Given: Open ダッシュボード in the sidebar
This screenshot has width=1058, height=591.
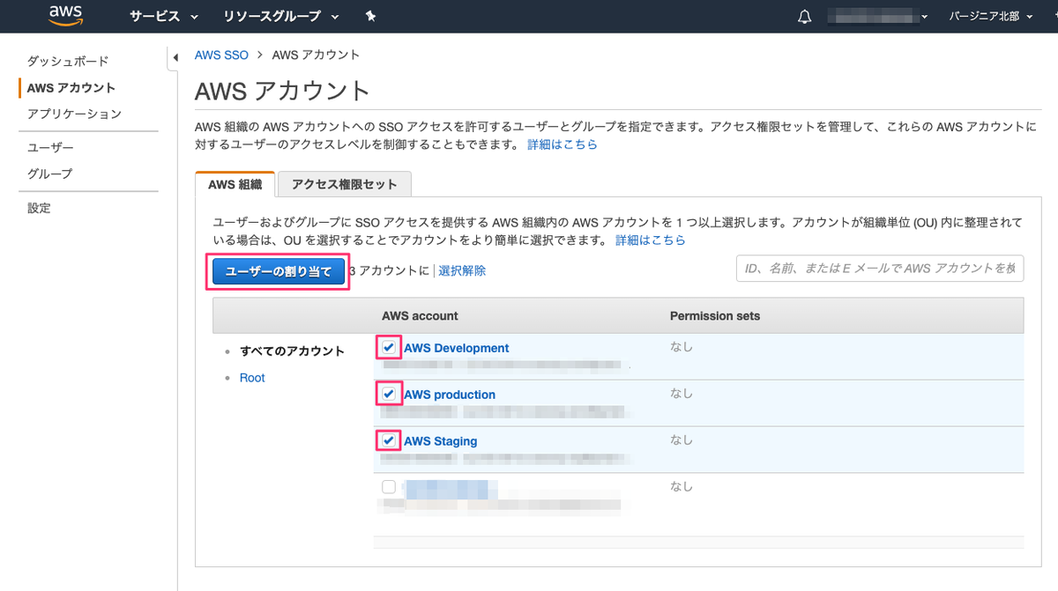Looking at the screenshot, I should click(x=68, y=62).
